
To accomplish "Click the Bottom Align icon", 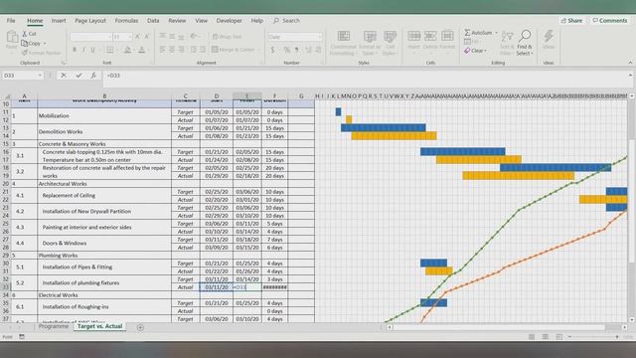I will click(x=181, y=37).
